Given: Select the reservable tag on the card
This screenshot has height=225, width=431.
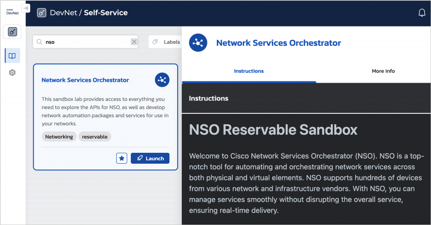Looking at the screenshot, I should click(95, 137).
